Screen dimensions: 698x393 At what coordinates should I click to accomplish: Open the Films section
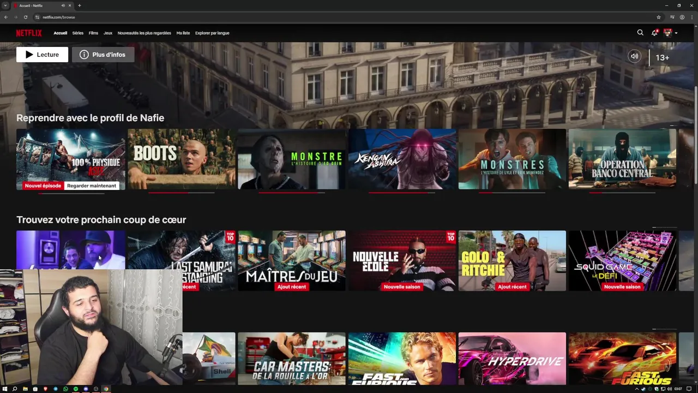(x=93, y=33)
